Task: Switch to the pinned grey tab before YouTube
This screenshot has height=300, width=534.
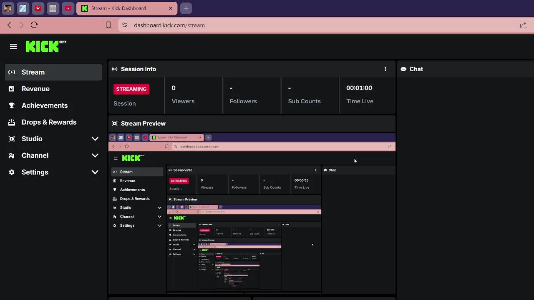Action: [53, 8]
